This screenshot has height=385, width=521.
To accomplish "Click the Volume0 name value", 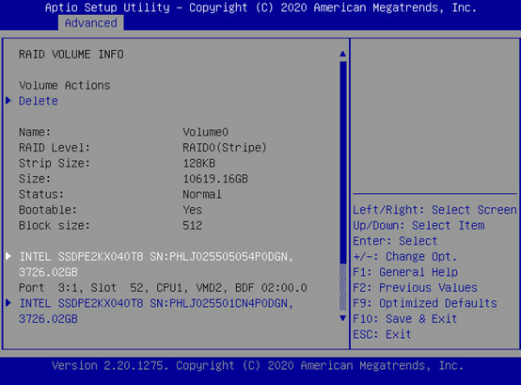I will [205, 132].
